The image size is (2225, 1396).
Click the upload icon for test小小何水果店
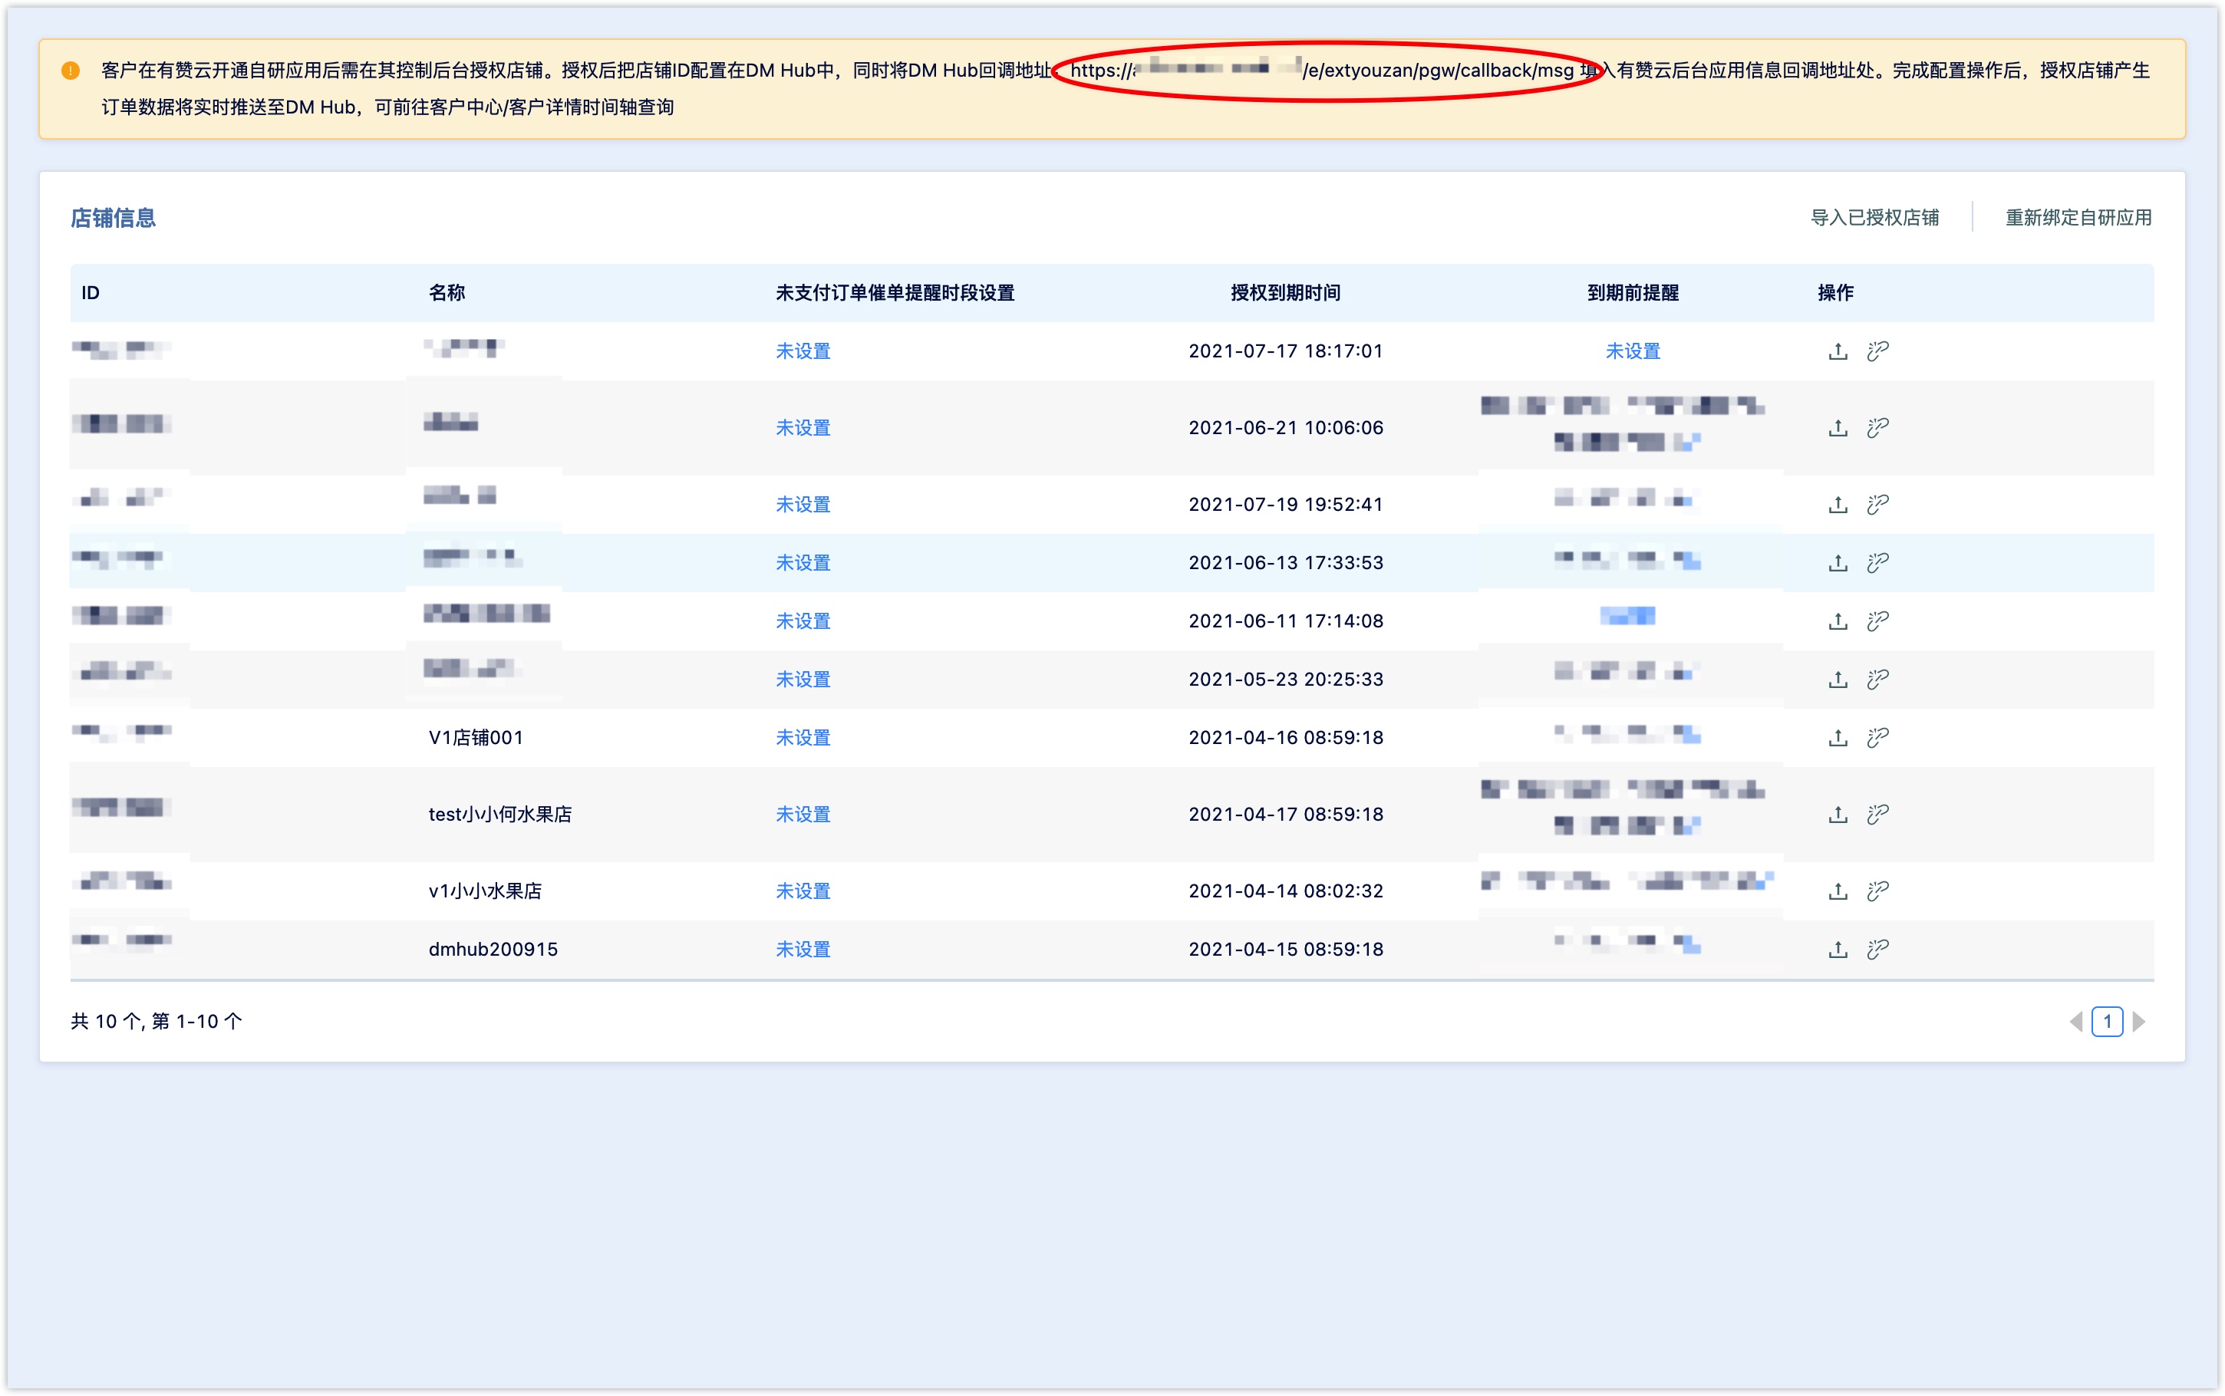(1838, 813)
